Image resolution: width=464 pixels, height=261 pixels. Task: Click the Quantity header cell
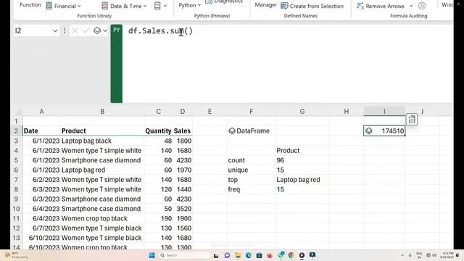(x=158, y=130)
